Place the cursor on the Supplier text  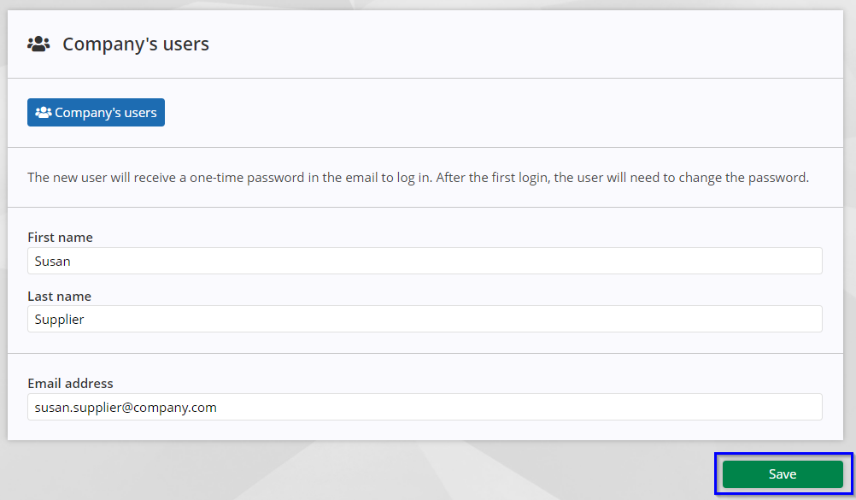tap(59, 320)
